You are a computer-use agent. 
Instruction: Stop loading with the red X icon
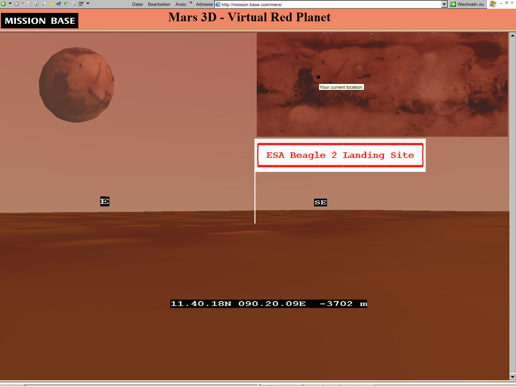[29, 4]
